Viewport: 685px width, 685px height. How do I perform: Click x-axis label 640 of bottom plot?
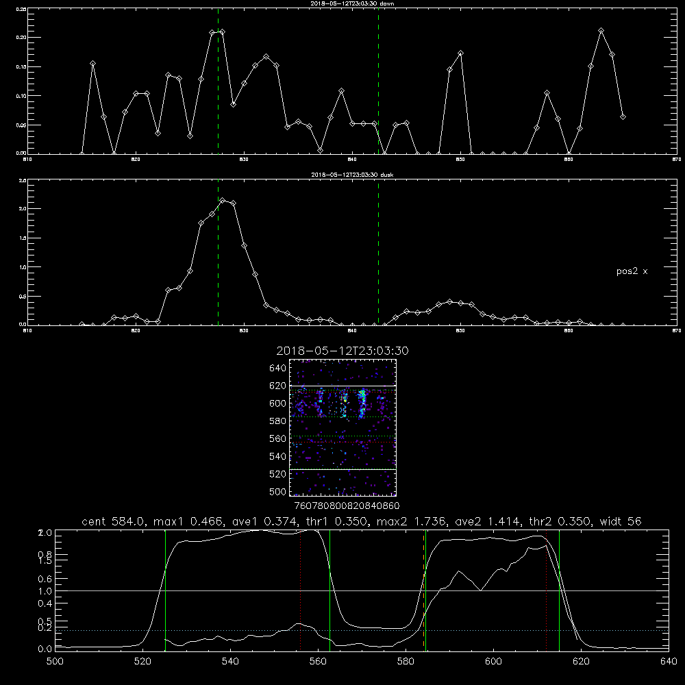pos(669,662)
